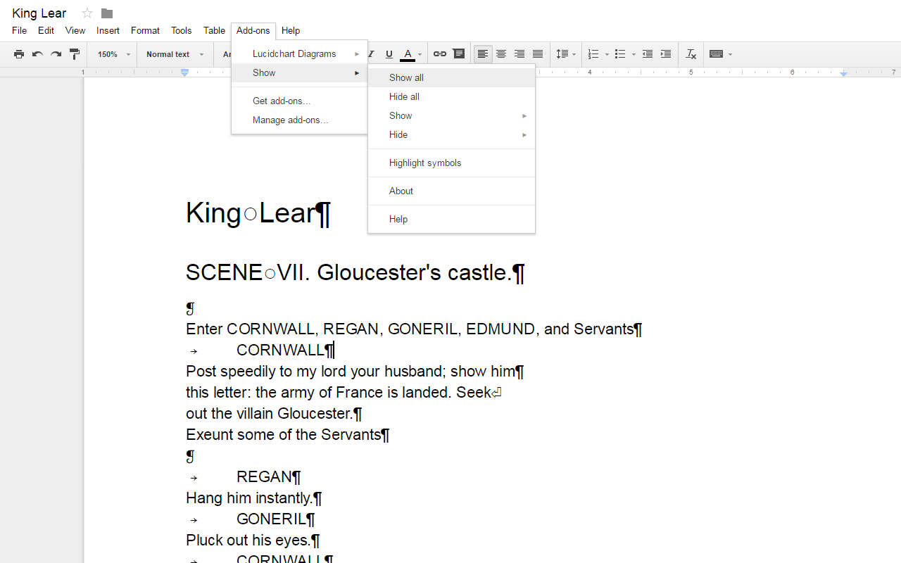Click the line "Post speedily to my lord your husband"
Image resolution: width=901 pixels, height=563 pixels.
(x=355, y=372)
